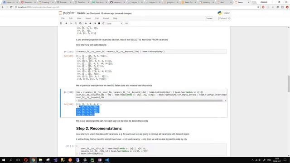290x163 pixels.
Task: Click the Trusted notebook button
Action: 209,18
